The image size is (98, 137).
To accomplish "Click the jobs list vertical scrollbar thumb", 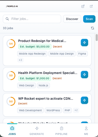I will [x=97, y=38].
